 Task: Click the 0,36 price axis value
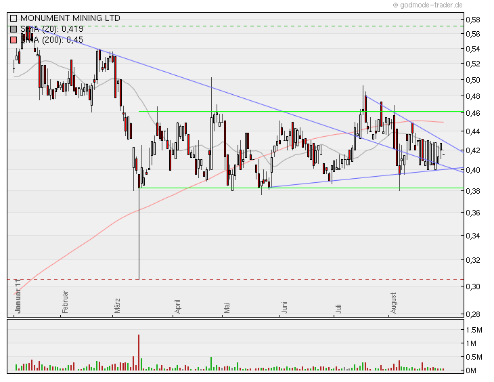[x=473, y=213]
